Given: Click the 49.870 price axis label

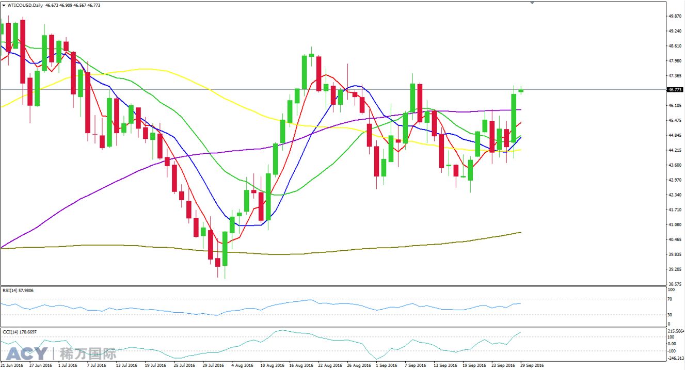Looking at the screenshot, I should 674,16.
